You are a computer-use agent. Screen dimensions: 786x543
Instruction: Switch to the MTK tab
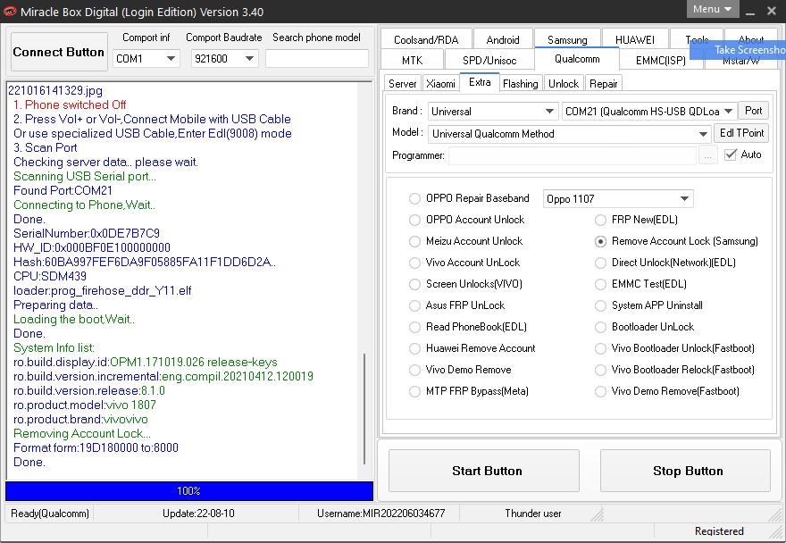(x=412, y=60)
